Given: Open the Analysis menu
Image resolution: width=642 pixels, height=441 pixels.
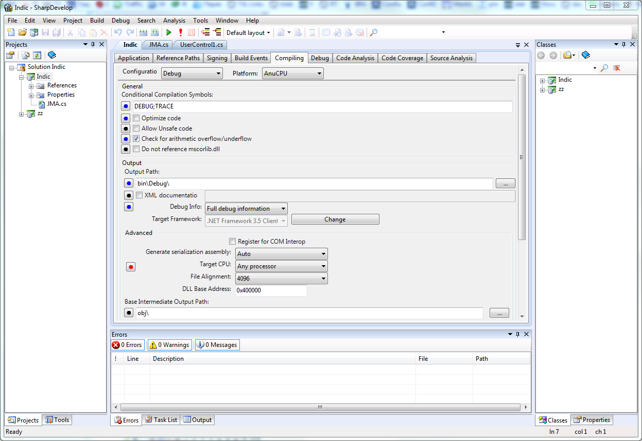Looking at the screenshot, I should pyautogui.click(x=174, y=21).
